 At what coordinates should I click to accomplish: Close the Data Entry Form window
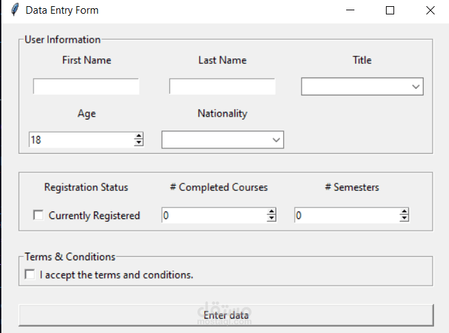(x=430, y=10)
